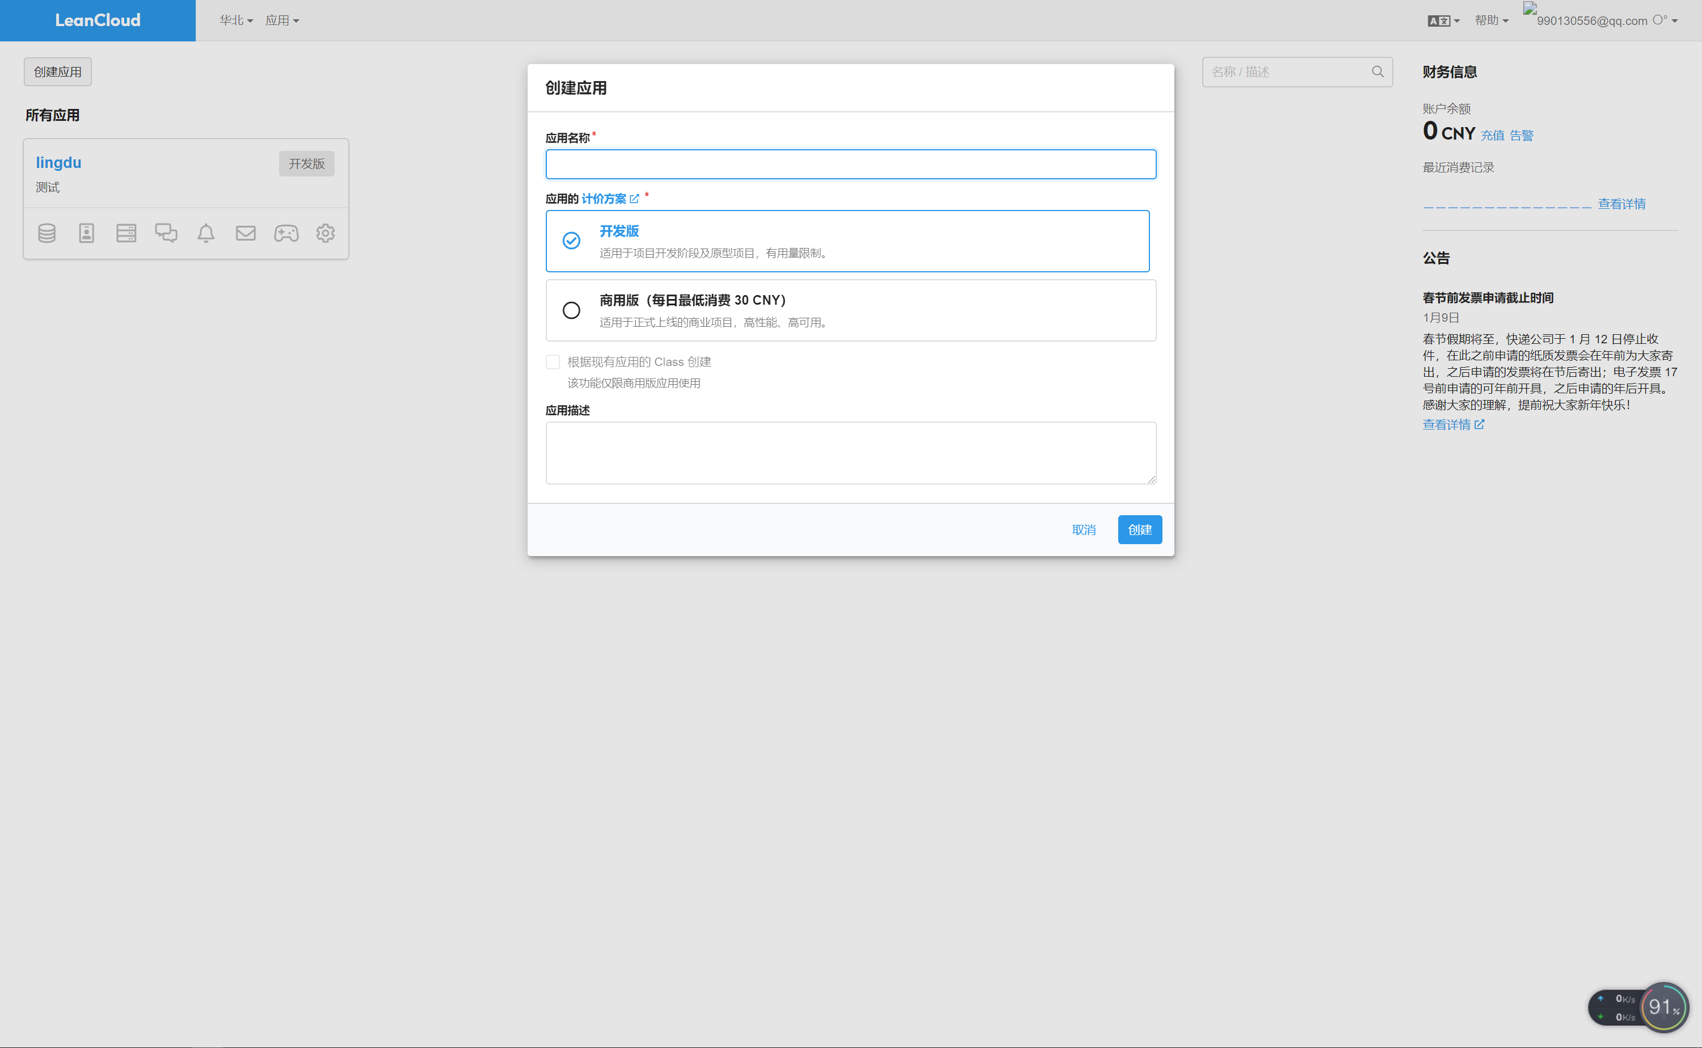Click the push notification bell icon
Image resolution: width=1702 pixels, height=1048 pixels.
tap(206, 233)
